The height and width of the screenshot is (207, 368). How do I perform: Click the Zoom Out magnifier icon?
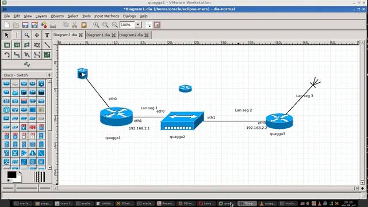[114, 25]
